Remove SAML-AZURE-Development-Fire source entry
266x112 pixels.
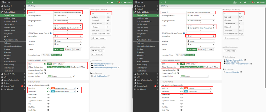coord(81,28)
